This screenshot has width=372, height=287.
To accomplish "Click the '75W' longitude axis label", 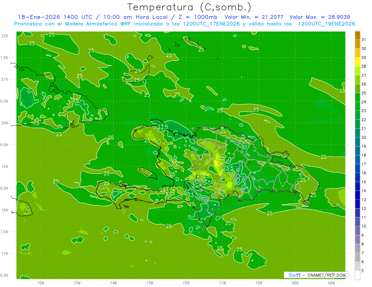I will [77, 282].
